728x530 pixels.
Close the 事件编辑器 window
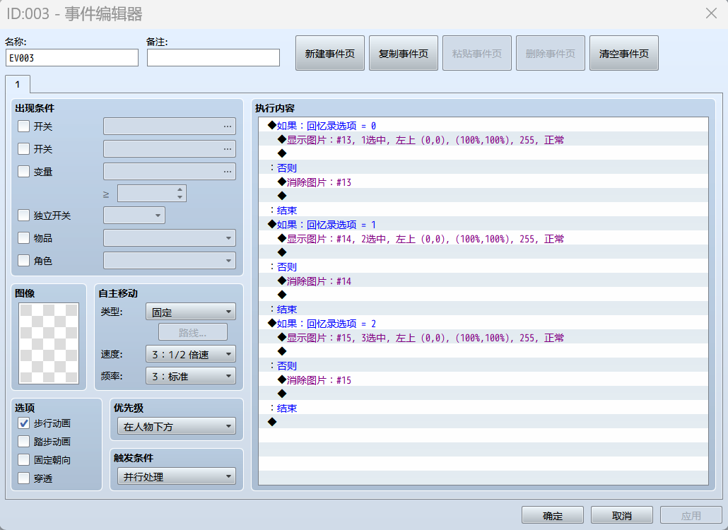click(711, 13)
